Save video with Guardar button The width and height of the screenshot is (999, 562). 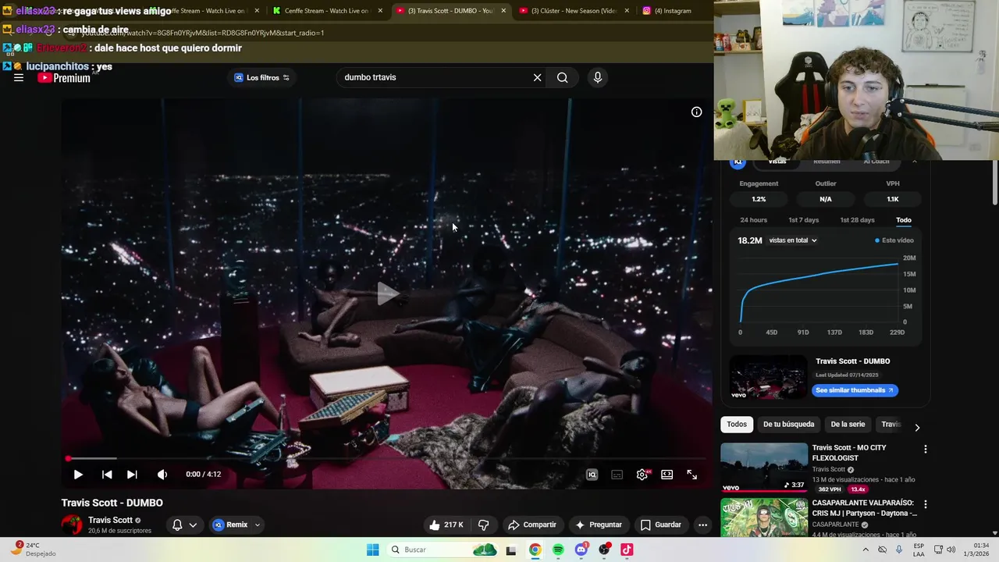pyautogui.click(x=661, y=525)
